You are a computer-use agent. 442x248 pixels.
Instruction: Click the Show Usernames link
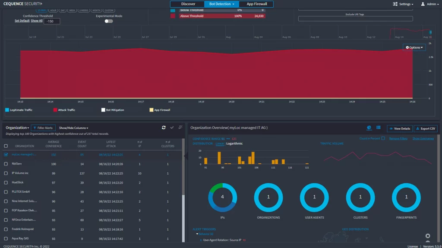(x=423, y=139)
